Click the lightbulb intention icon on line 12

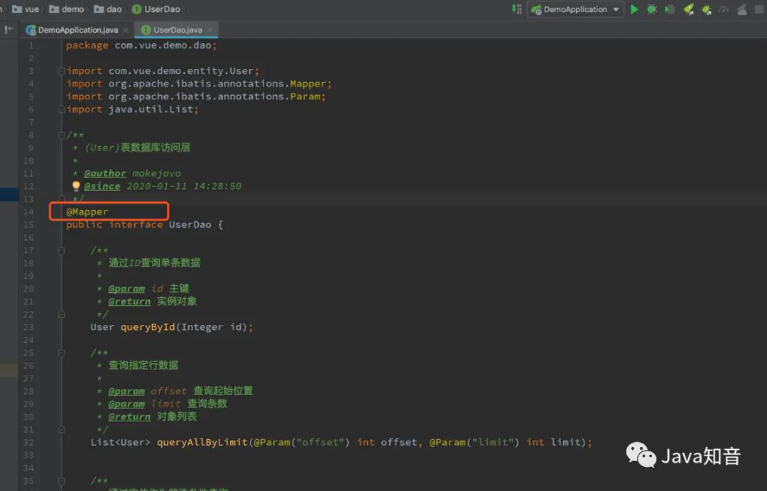pos(76,186)
